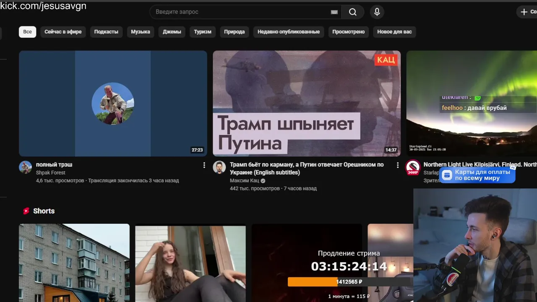Select the Недавно опубликованные chip
537x302 pixels.
pyautogui.click(x=289, y=32)
